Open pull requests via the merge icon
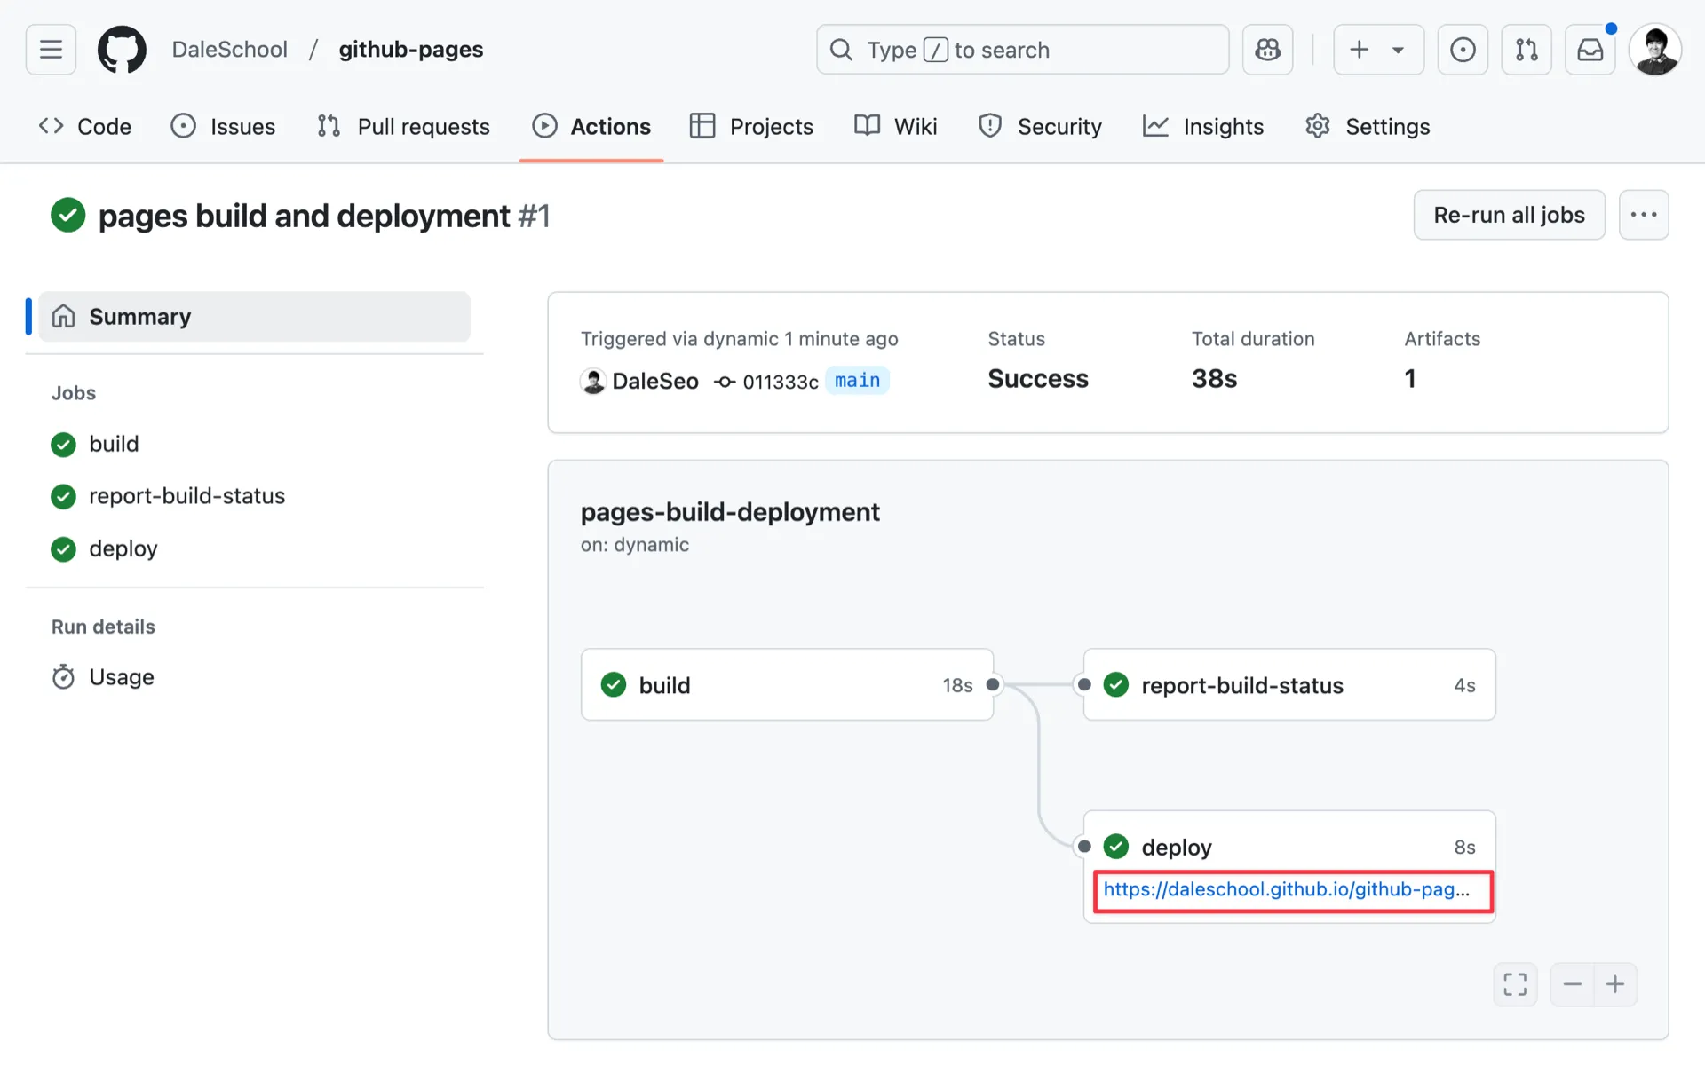The height and width of the screenshot is (1065, 1705). click(1526, 50)
